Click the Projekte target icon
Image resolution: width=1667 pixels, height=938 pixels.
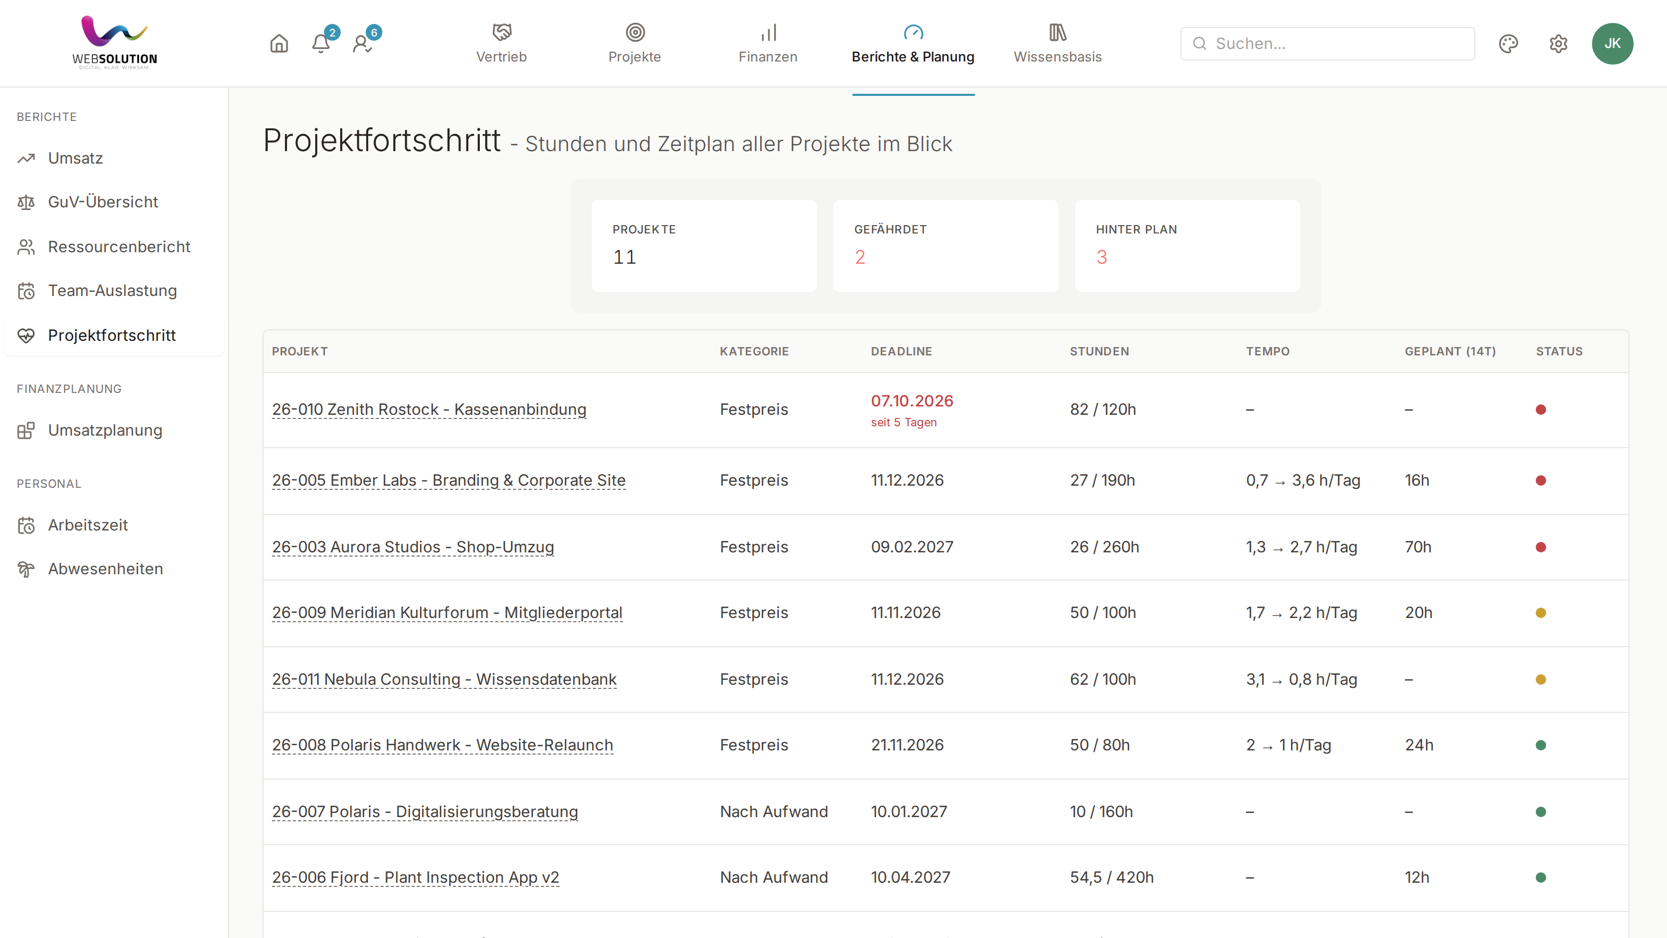pyautogui.click(x=635, y=32)
